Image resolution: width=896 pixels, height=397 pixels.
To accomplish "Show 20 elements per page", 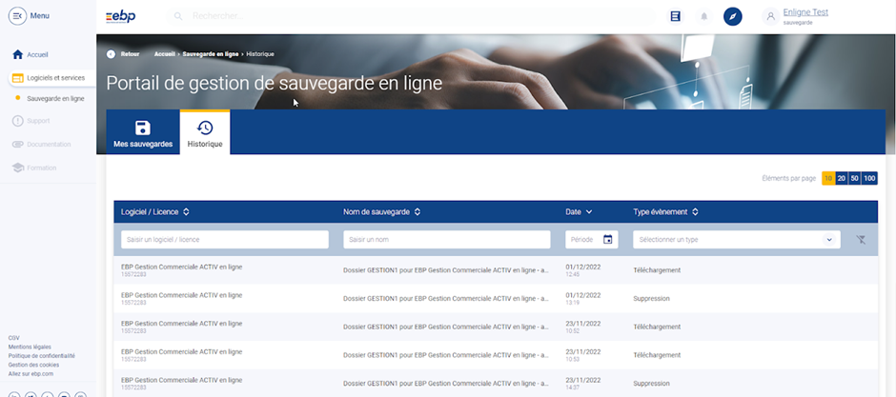I will click(x=841, y=179).
